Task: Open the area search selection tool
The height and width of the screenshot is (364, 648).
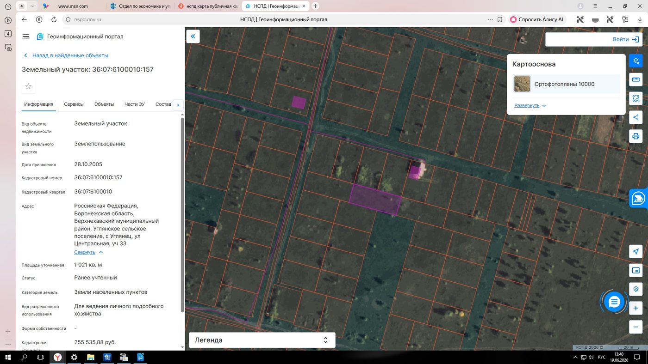Action: (x=636, y=98)
